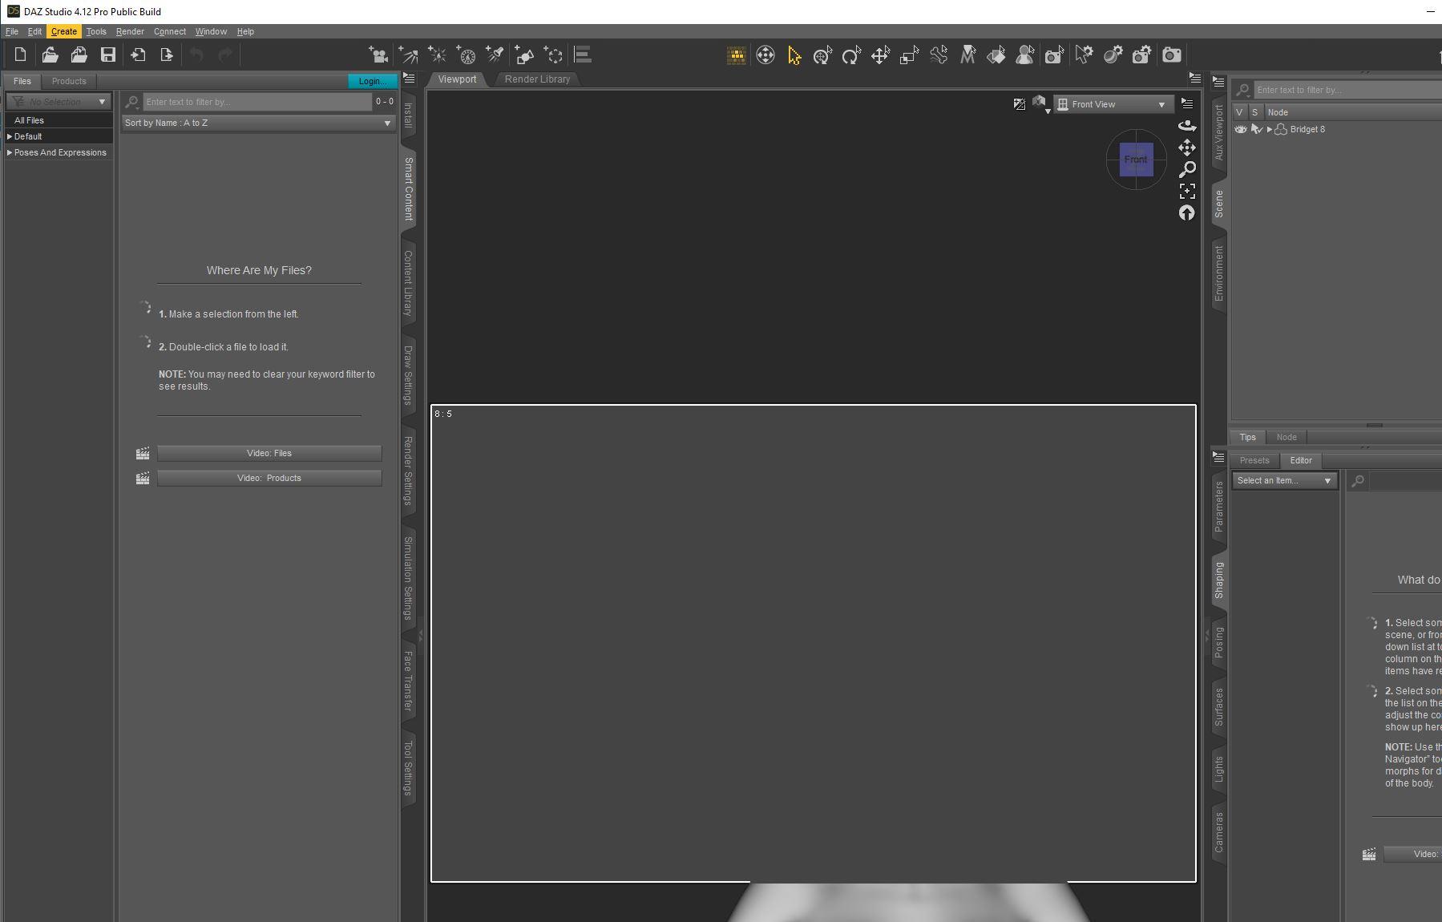
Task: Open the Select an Item dropdown
Action: [x=1284, y=480]
